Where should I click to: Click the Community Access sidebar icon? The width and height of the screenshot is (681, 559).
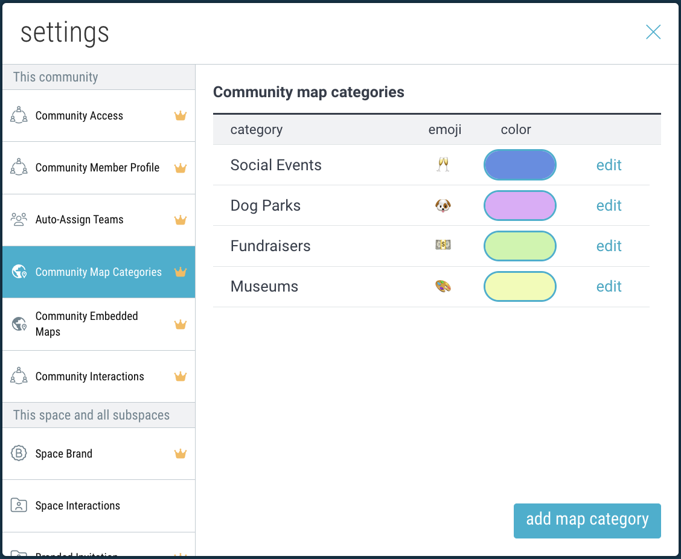[x=19, y=115]
